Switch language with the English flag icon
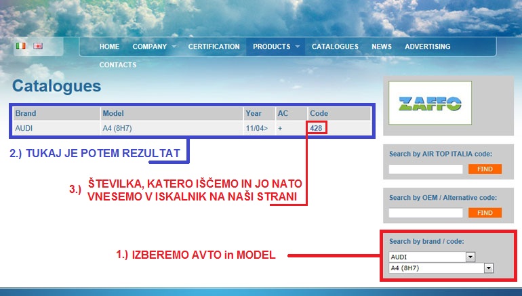 (x=38, y=45)
